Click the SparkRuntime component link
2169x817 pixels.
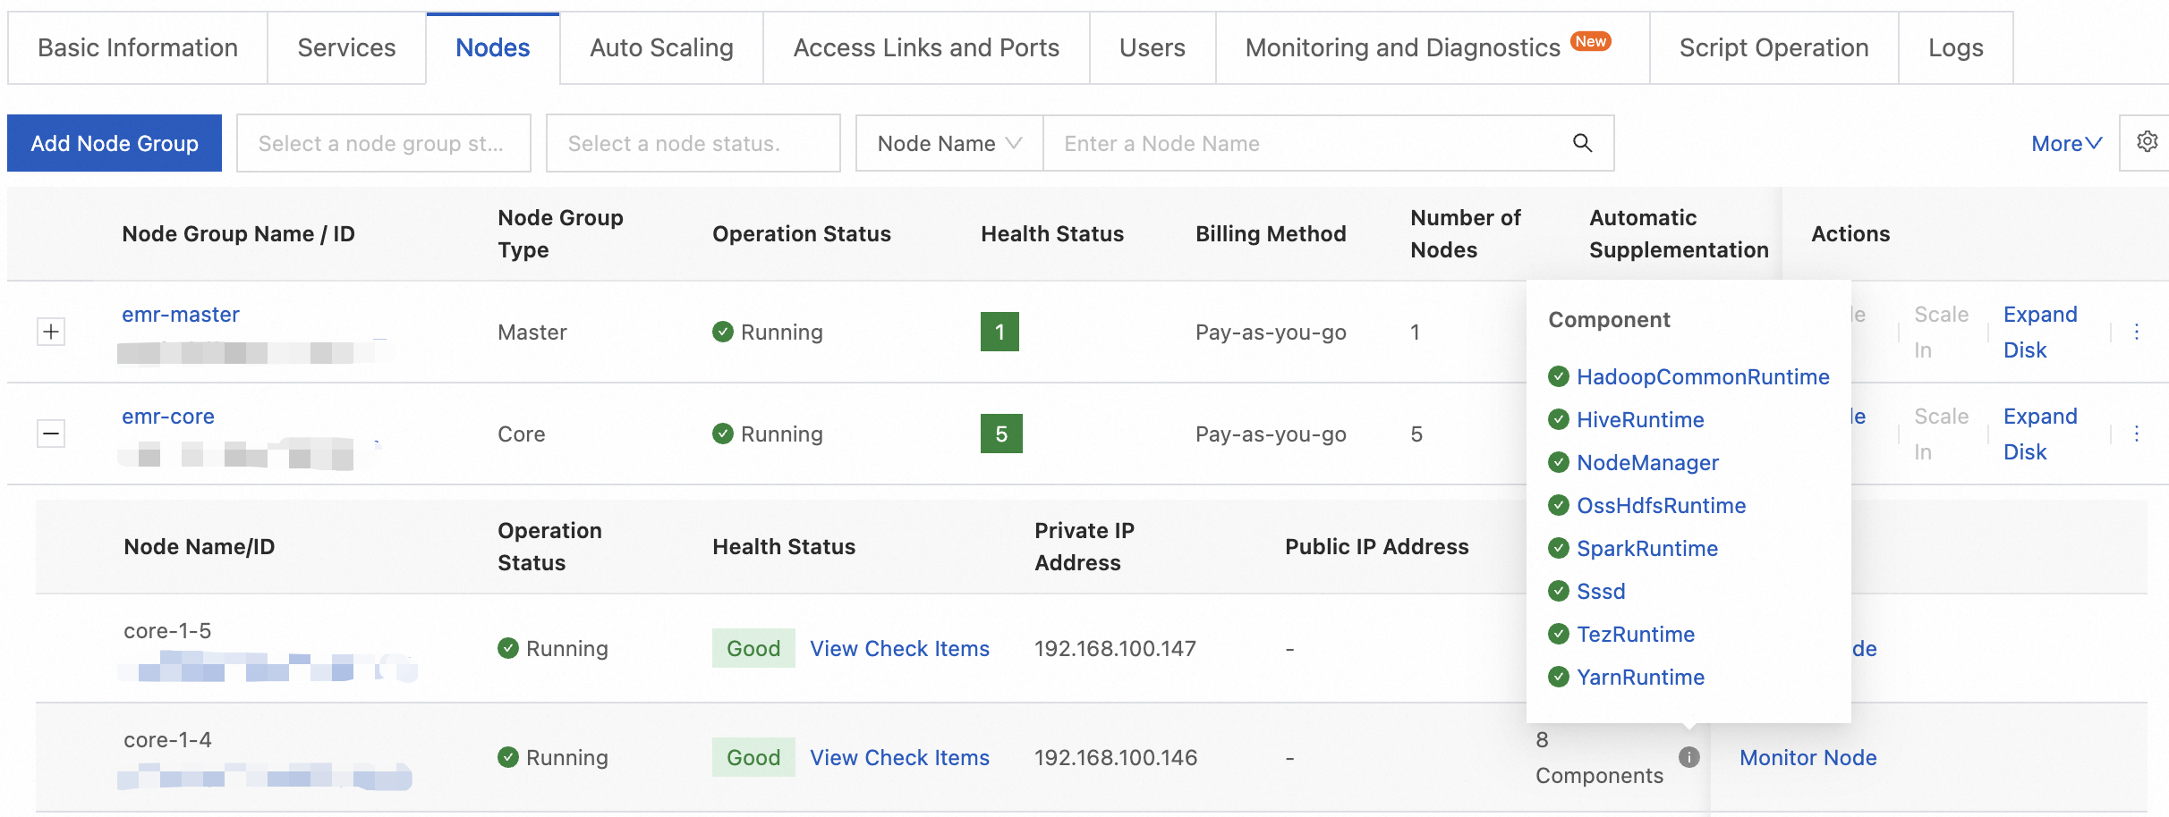(x=1646, y=548)
